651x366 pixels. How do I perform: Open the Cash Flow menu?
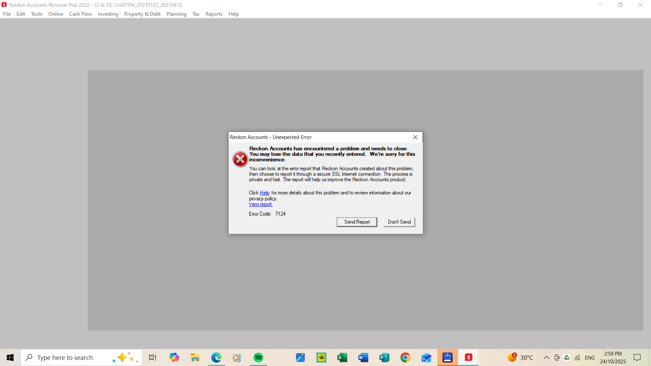80,14
